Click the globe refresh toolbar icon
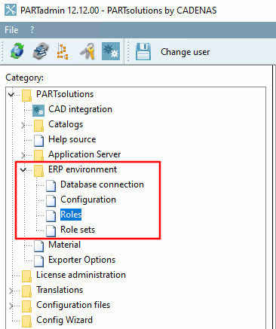Screen dimensions: 276x329 [17, 51]
